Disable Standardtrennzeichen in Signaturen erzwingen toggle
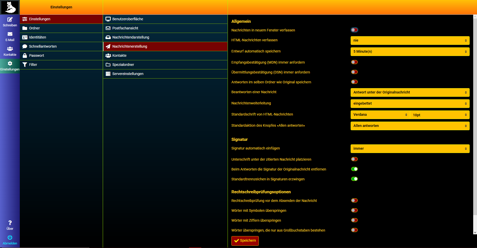Viewport: 477px width, 248px height. coord(354,179)
